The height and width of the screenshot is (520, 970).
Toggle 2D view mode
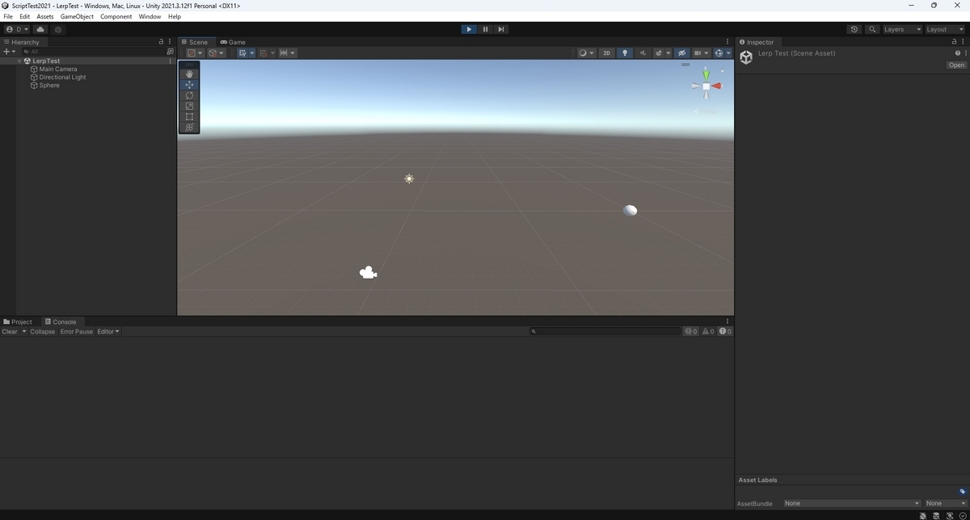coord(606,52)
